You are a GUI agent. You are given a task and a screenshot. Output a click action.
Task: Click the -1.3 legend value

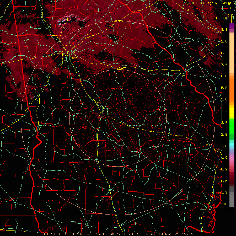tap(223, 192)
